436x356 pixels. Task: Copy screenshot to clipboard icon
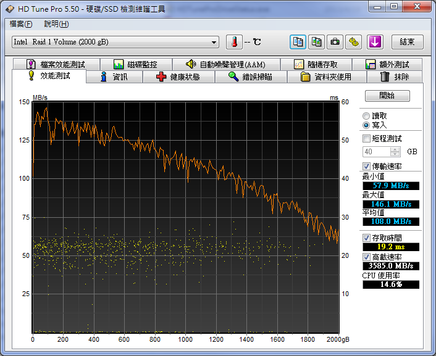tap(316, 42)
